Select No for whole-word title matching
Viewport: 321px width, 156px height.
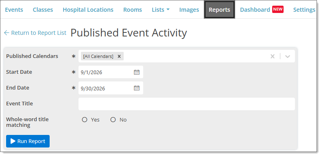113,120
